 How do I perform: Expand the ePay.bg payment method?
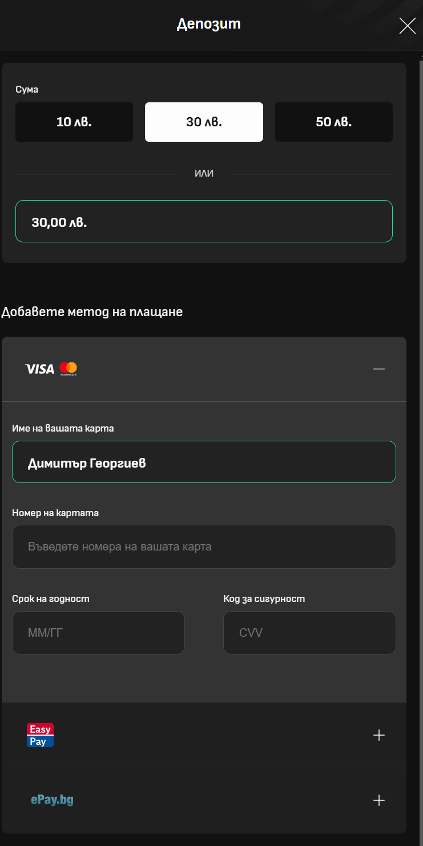(378, 800)
